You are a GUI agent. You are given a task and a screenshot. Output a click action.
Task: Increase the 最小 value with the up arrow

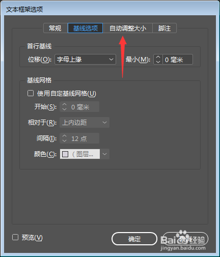point(158,57)
